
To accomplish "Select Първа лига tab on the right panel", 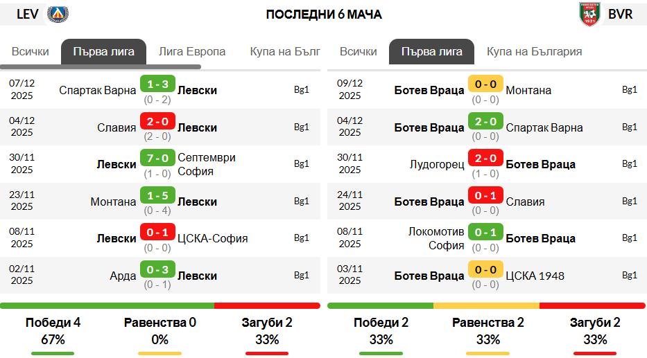I will [431, 52].
